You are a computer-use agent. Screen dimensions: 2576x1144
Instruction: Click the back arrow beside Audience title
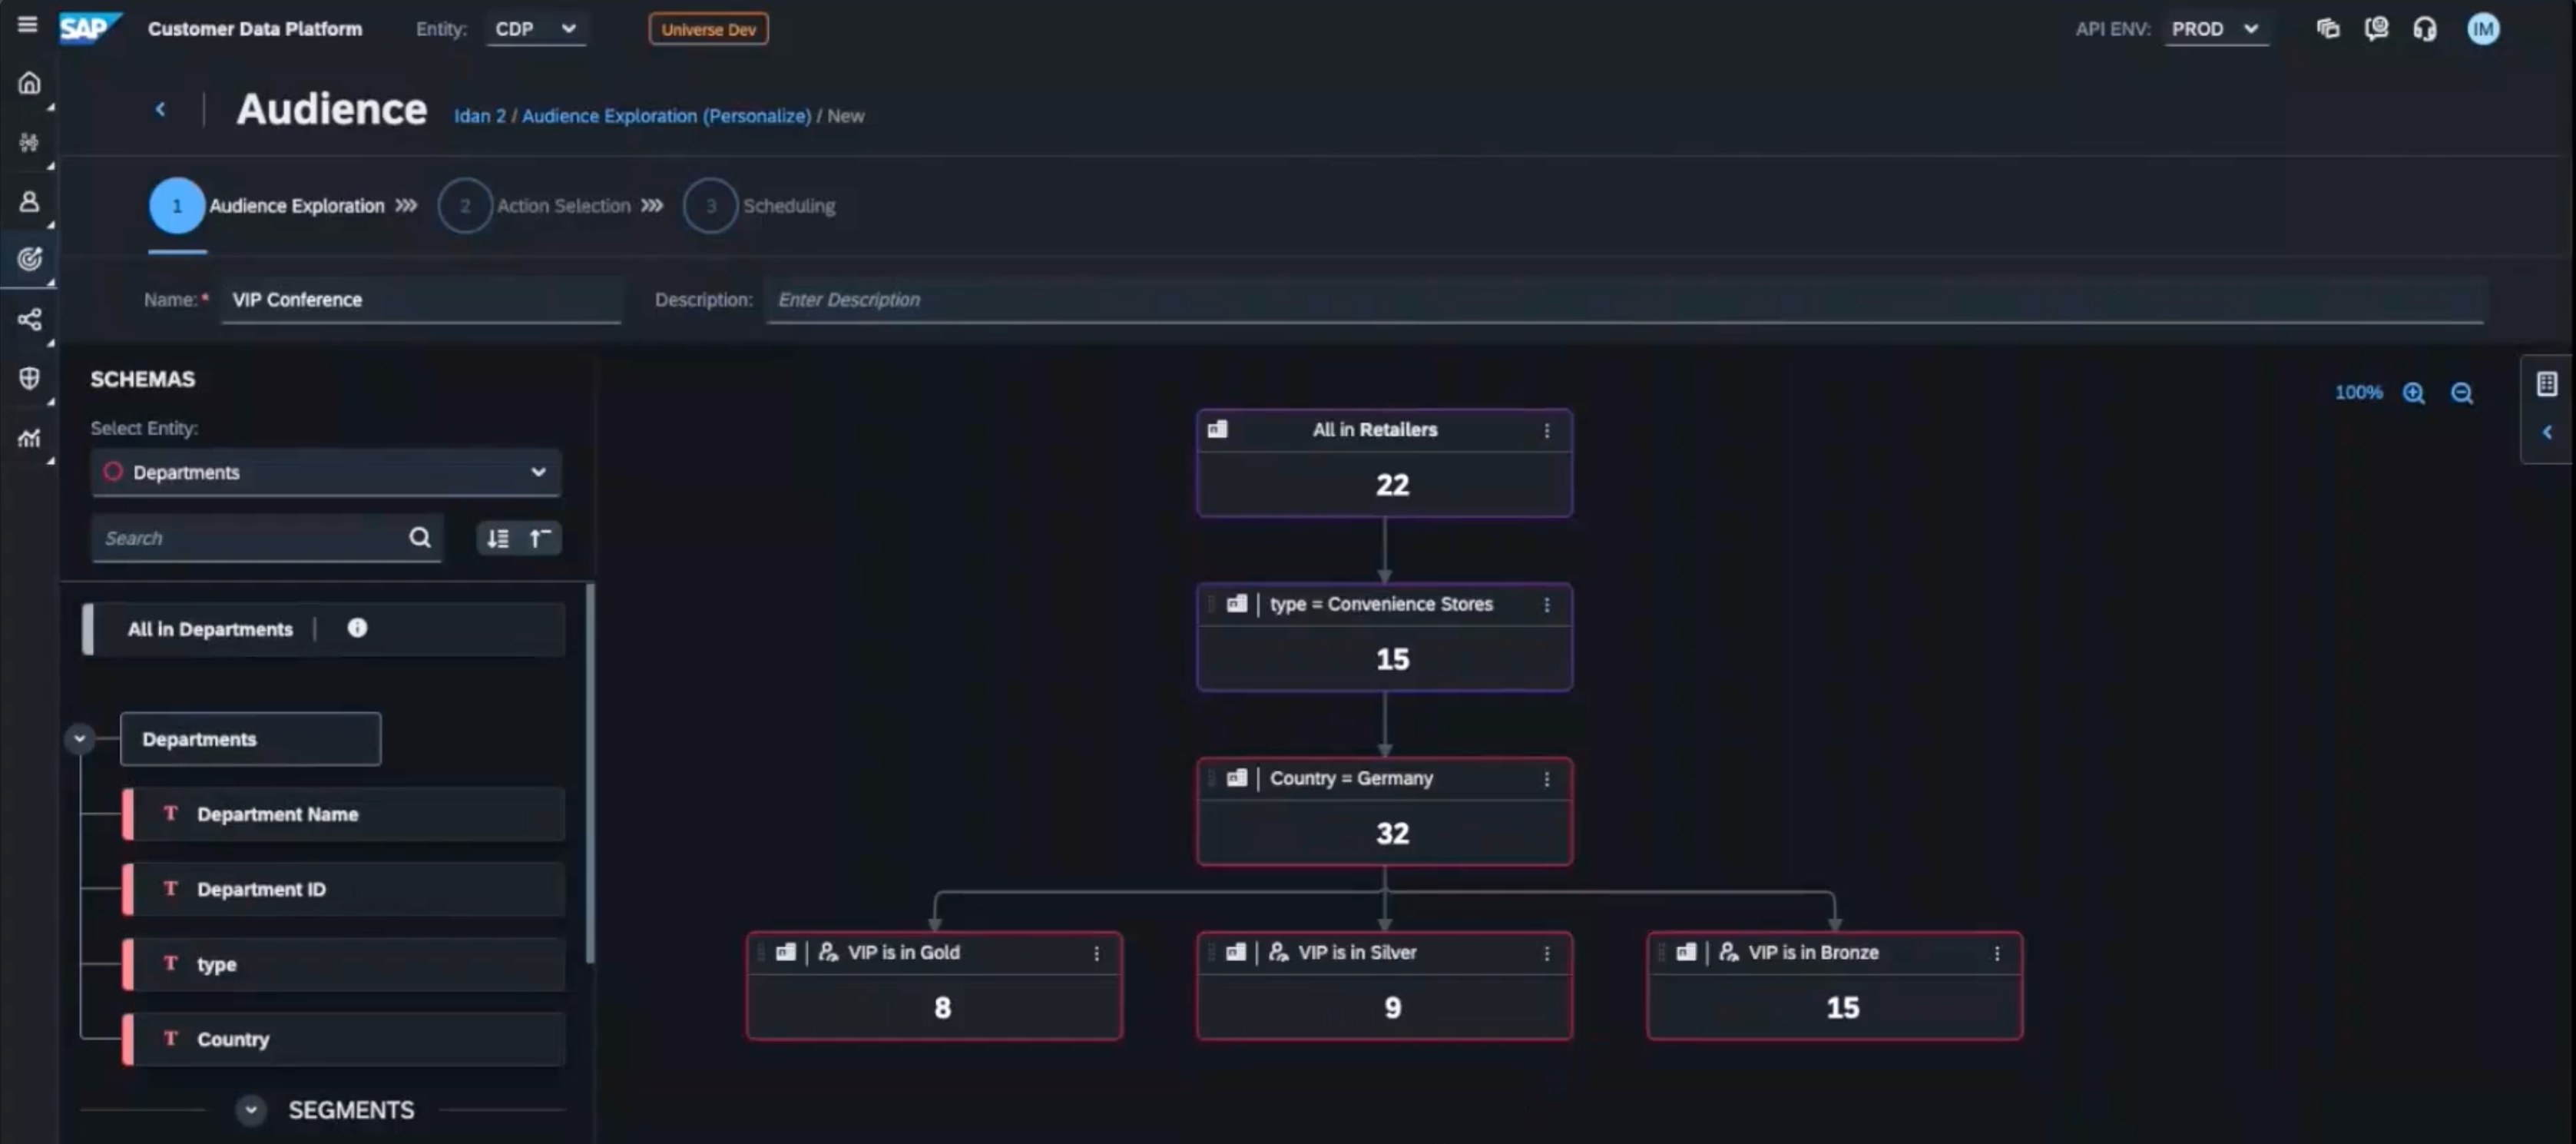pos(160,110)
